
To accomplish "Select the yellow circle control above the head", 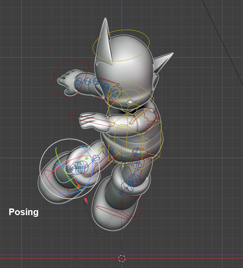I will (x=121, y=45).
